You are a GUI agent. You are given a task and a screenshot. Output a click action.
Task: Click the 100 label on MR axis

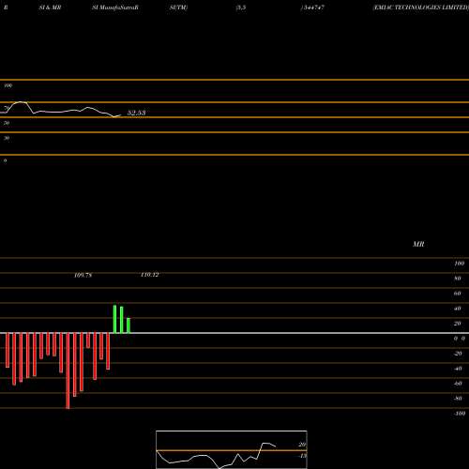459,264
